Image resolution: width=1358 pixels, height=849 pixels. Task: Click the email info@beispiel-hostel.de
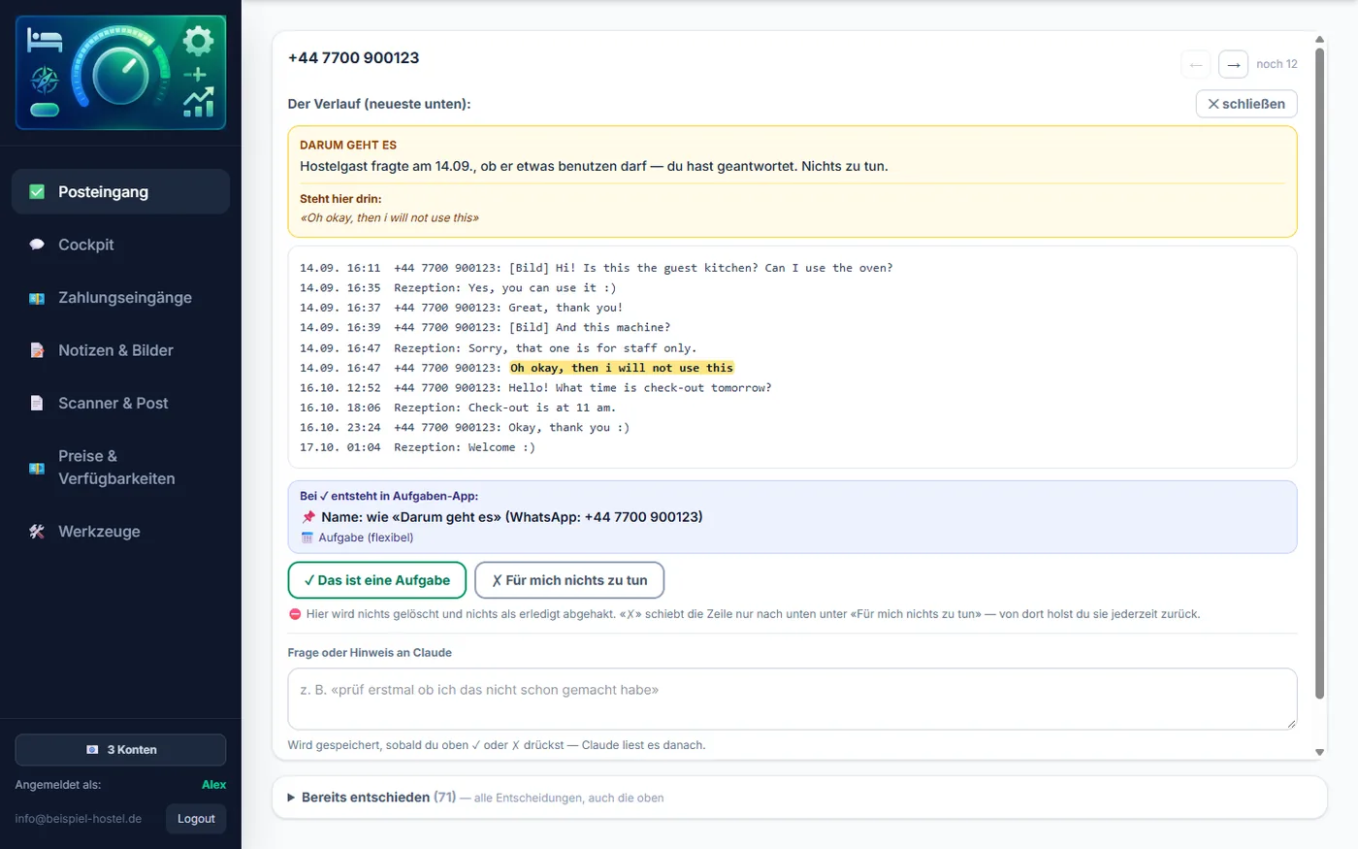pyautogui.click(x=79, y=819)
